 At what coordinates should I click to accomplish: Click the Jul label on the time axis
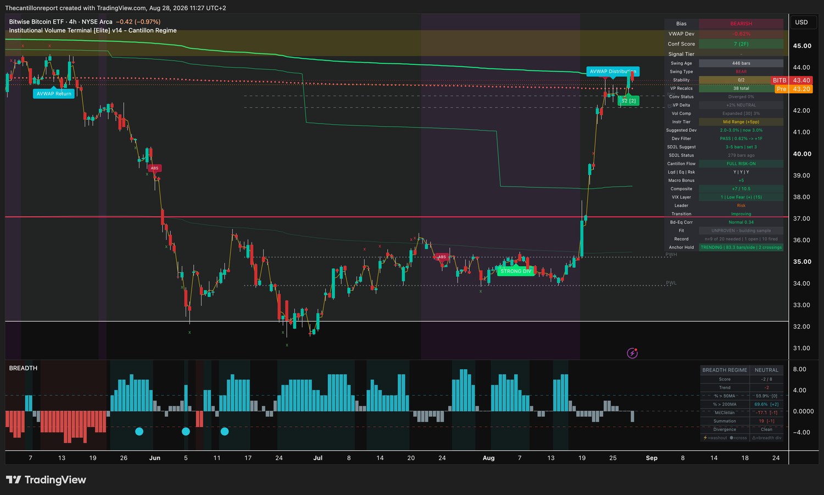318,458
